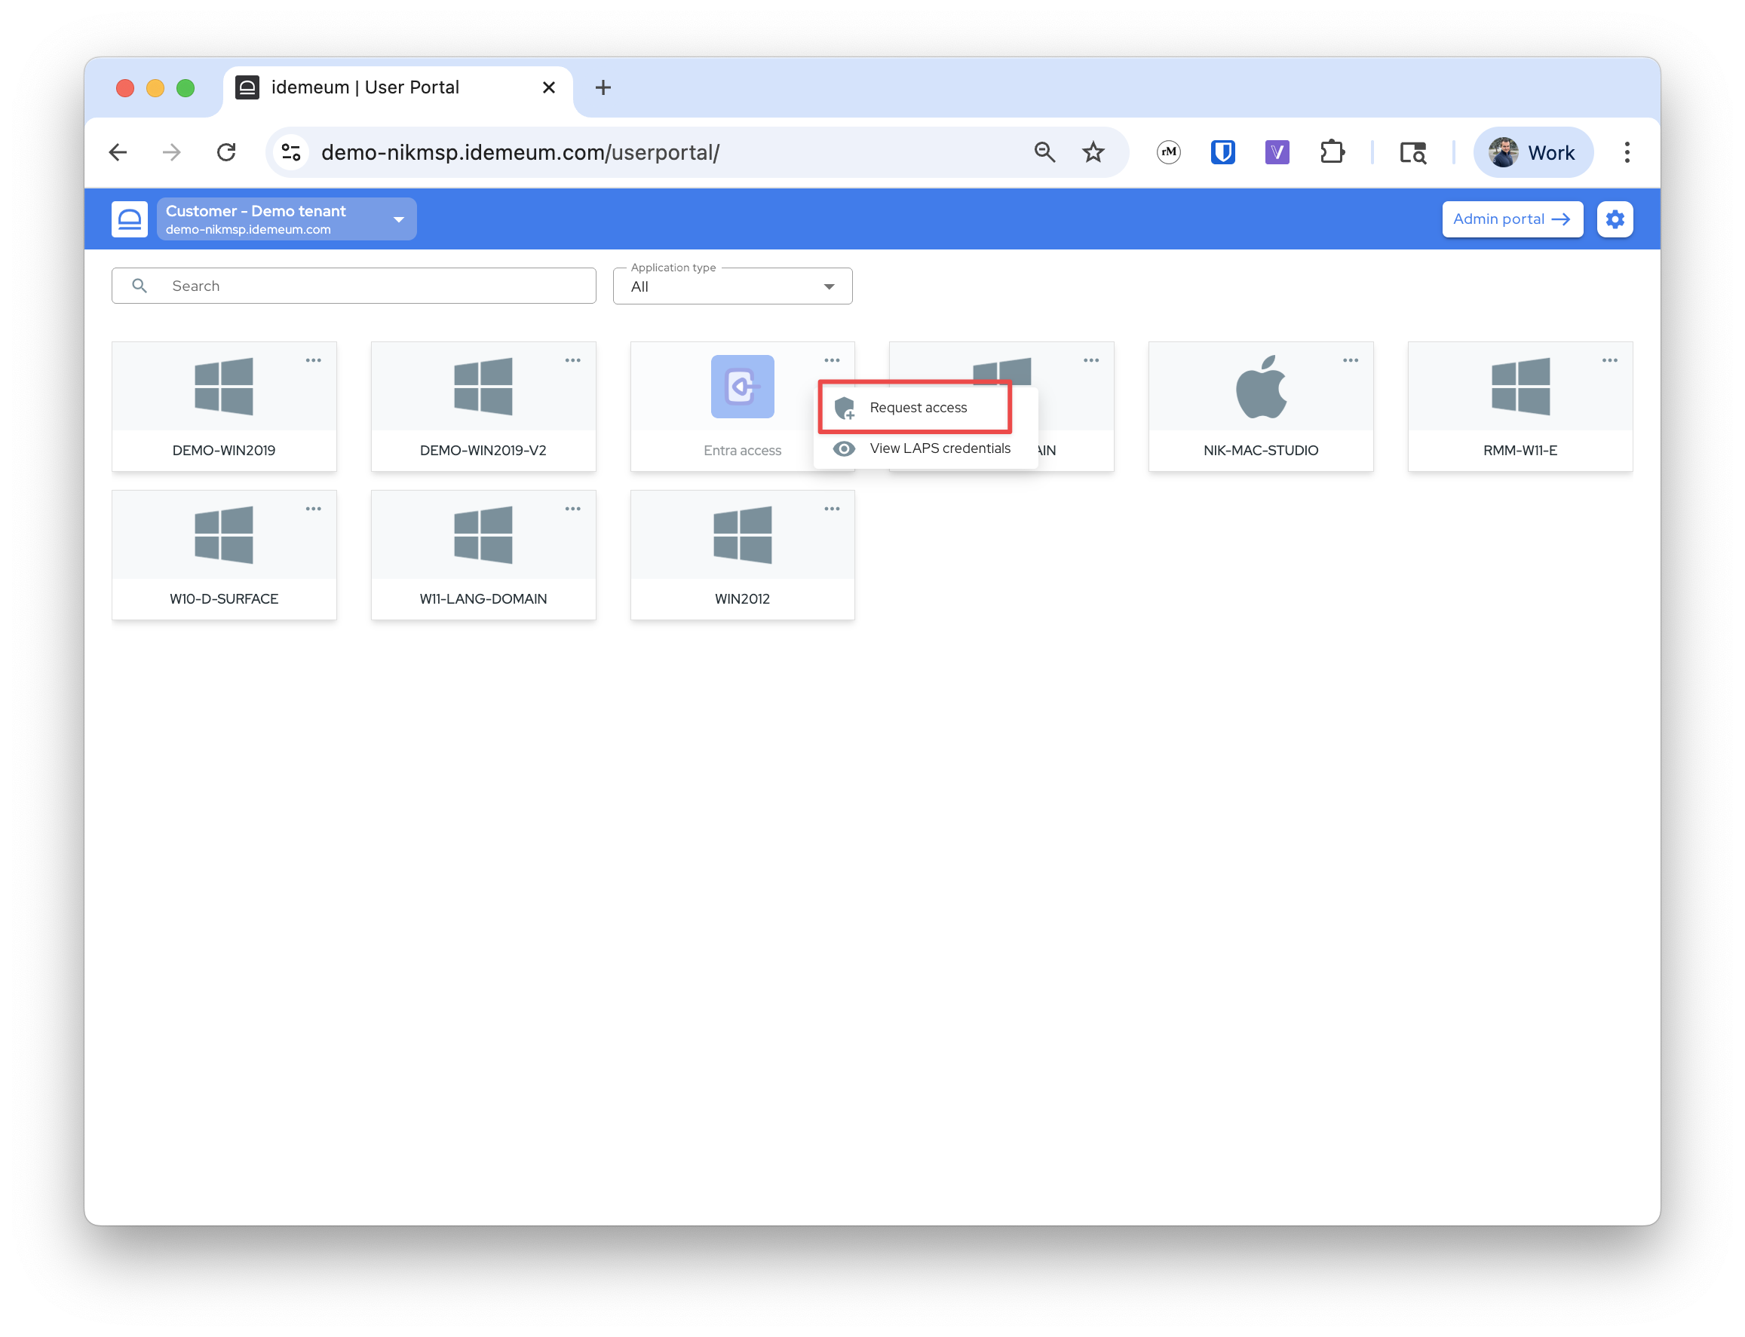
Task: Click into the Search field
Action: click(x=354, y=286)
